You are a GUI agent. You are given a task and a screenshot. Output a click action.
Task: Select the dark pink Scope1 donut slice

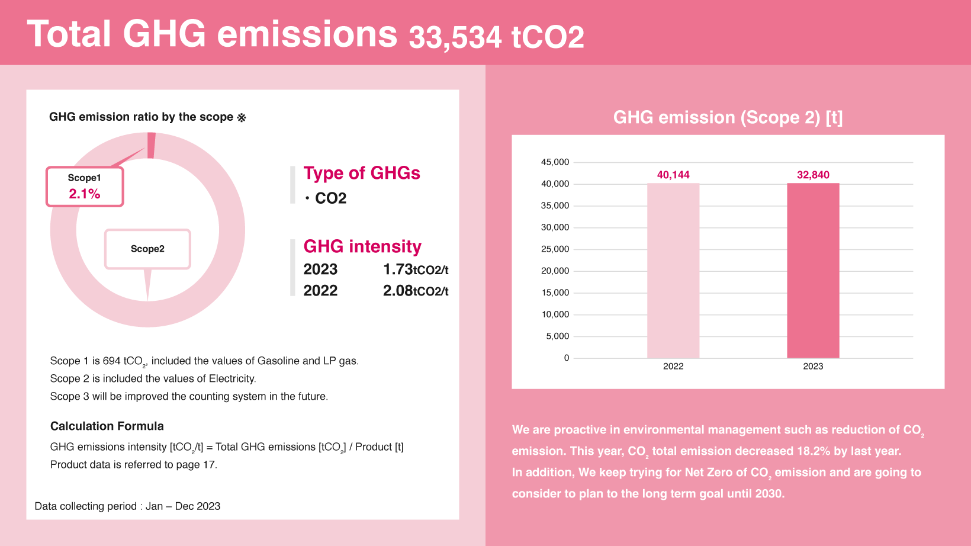click(152, 146)
